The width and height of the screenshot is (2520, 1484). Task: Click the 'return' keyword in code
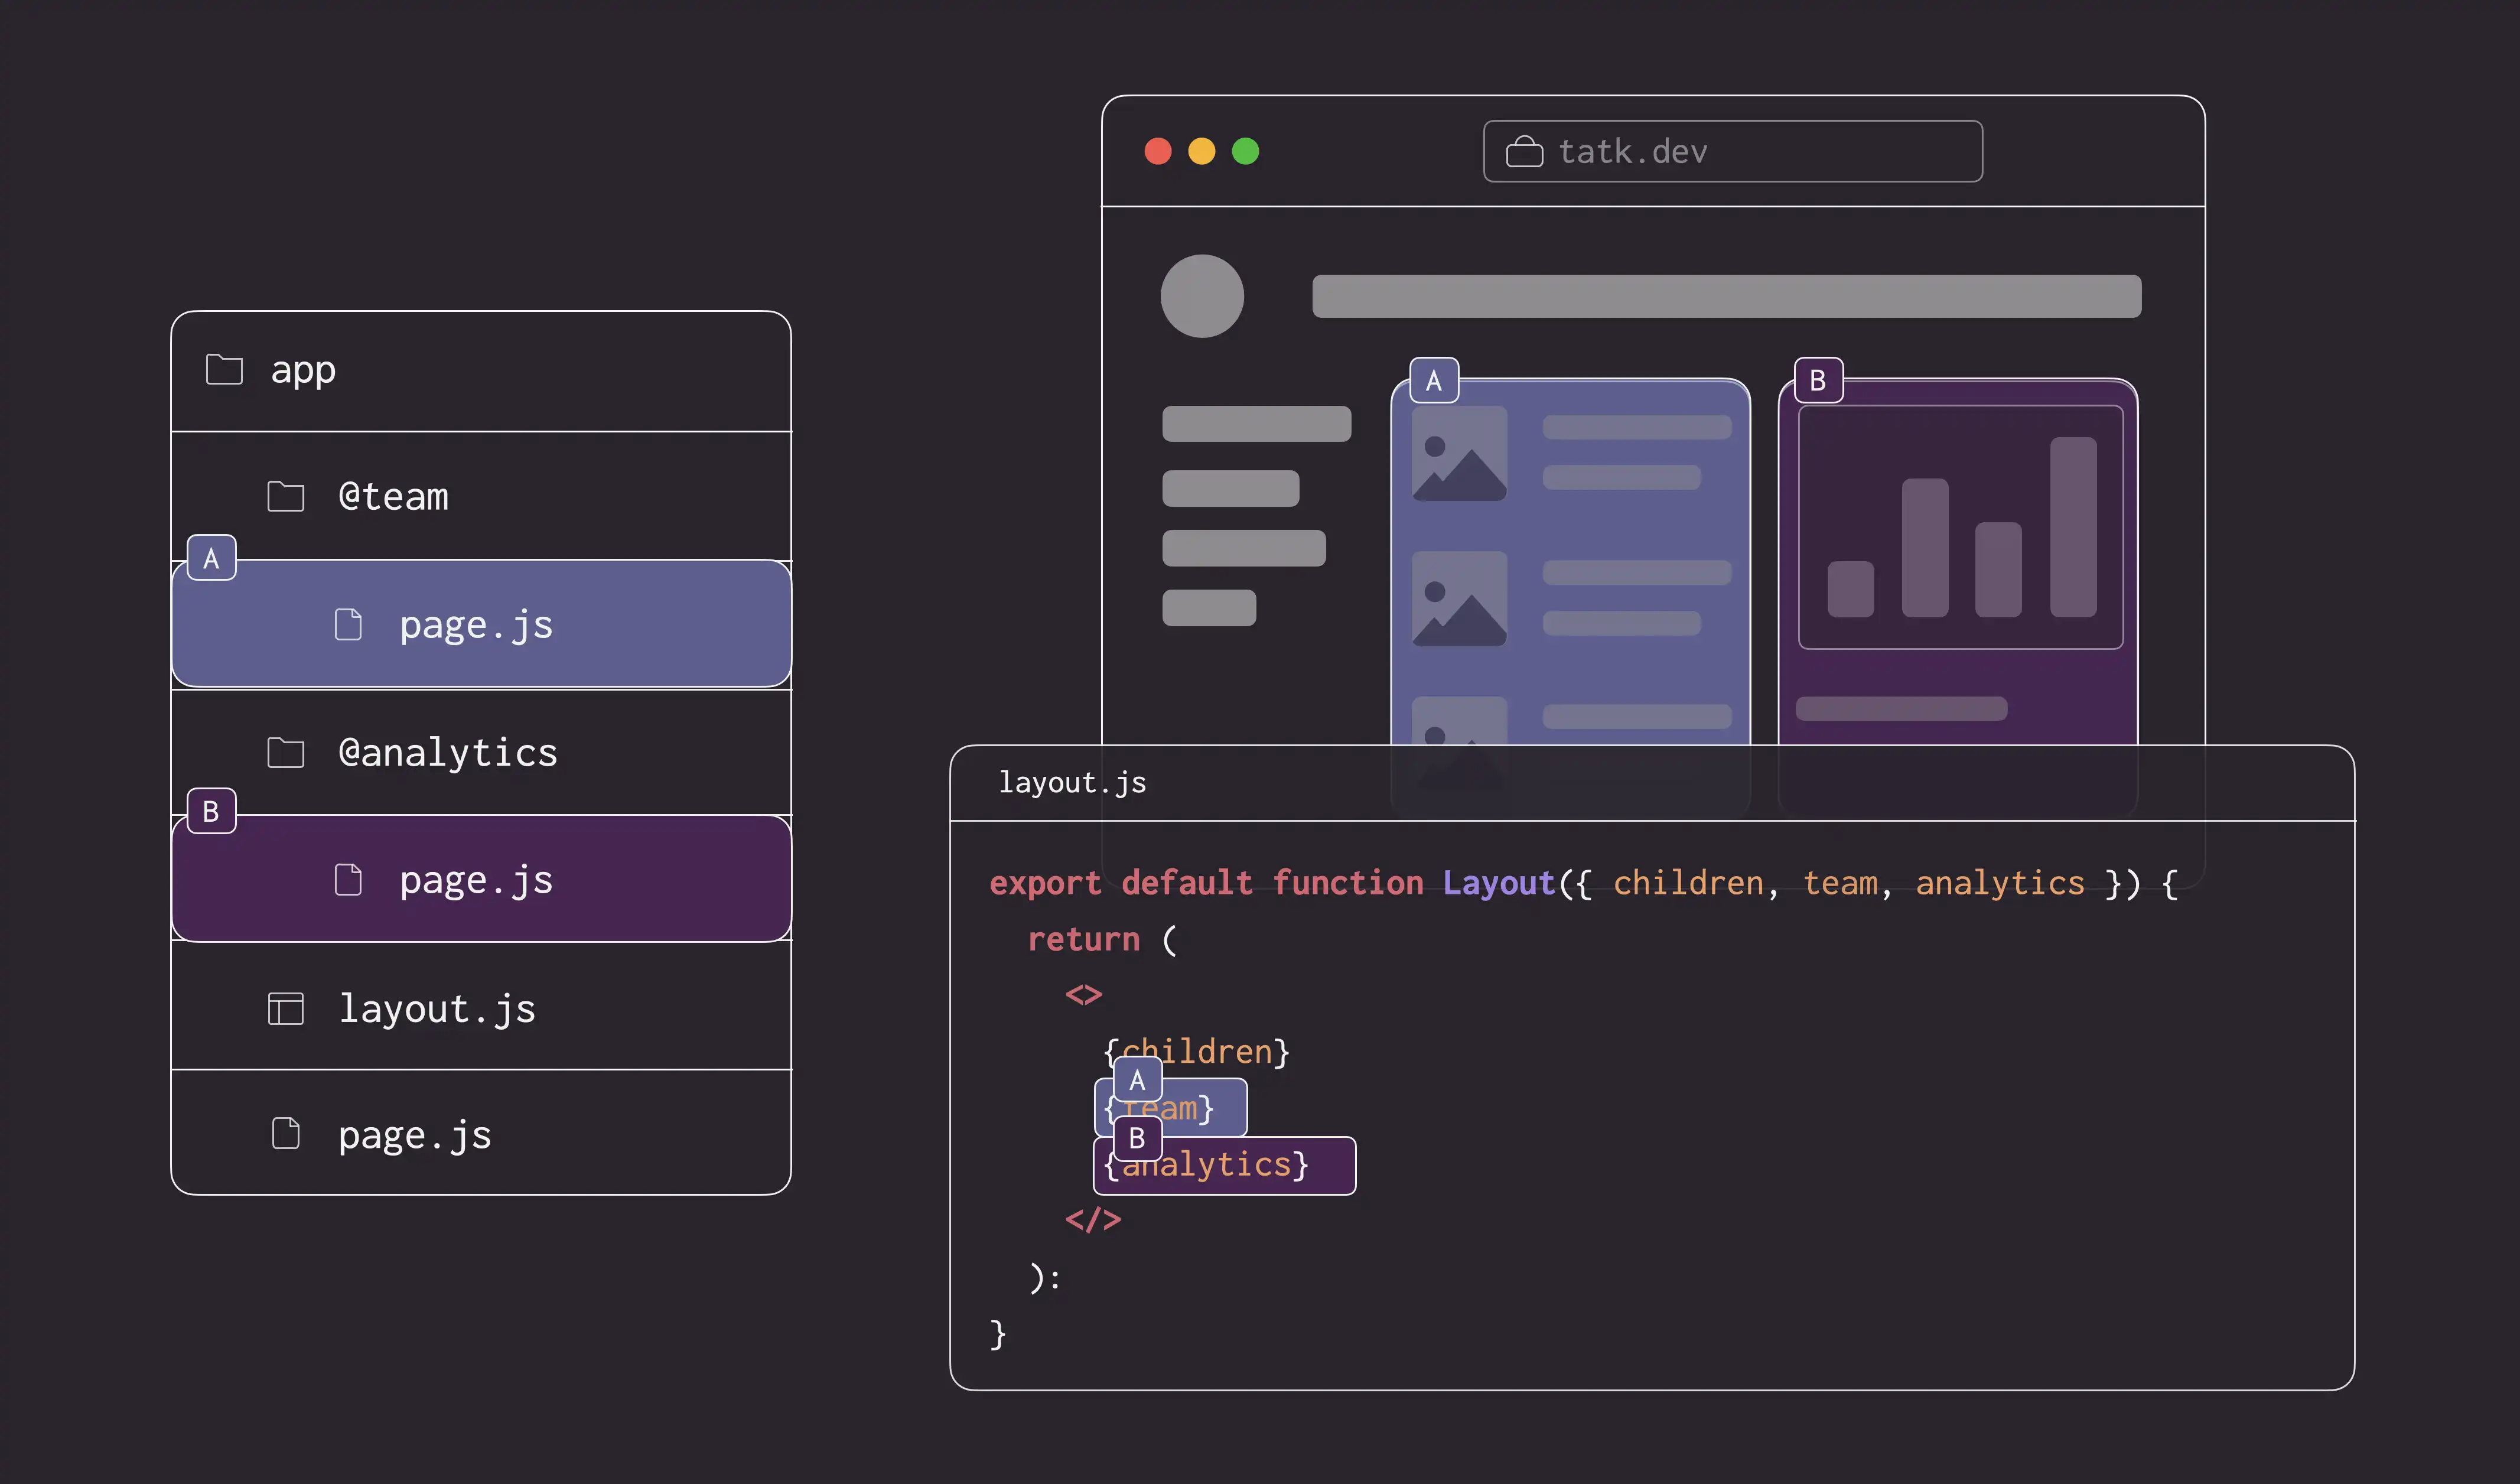pyautogui.click(x=1084, y=939)
